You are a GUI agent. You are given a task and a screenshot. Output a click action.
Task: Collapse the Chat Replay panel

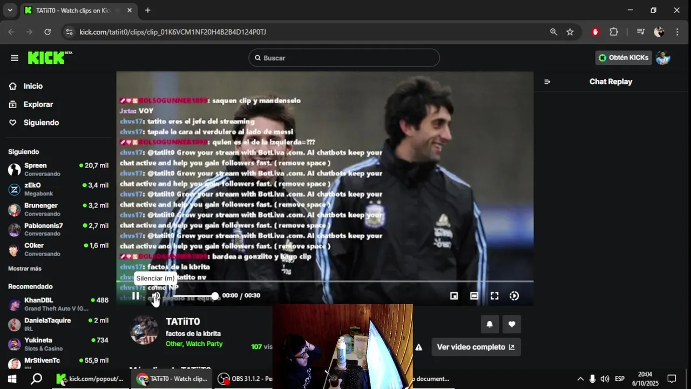click(547, 82)
